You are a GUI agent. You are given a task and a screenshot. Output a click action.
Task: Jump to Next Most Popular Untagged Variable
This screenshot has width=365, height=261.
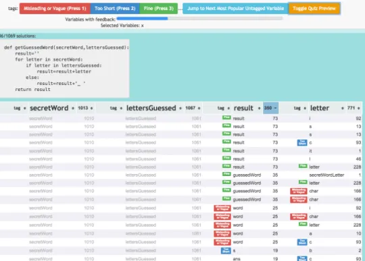point(236,9)
